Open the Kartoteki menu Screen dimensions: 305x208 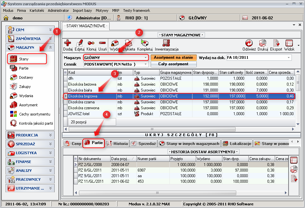click(37, 10)
